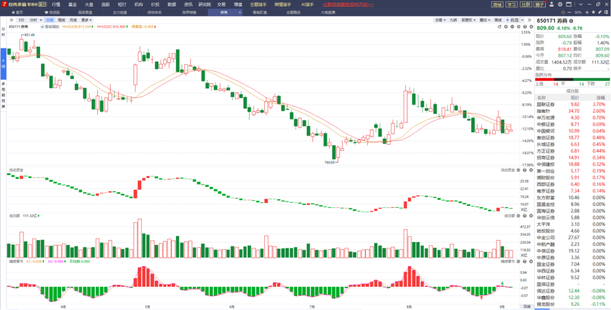Click the star favorite icon near zoom

pos(593,12)
